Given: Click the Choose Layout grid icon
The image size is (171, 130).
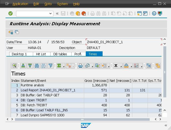Looking at the screenshot, I should (104, 66).
